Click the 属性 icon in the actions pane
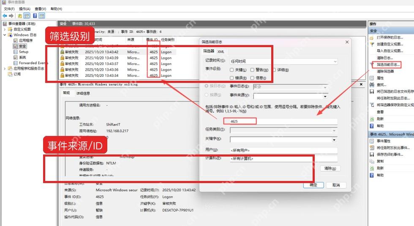Image resolution: width=414 pixels, height=226 pixels. coord(372,78)
